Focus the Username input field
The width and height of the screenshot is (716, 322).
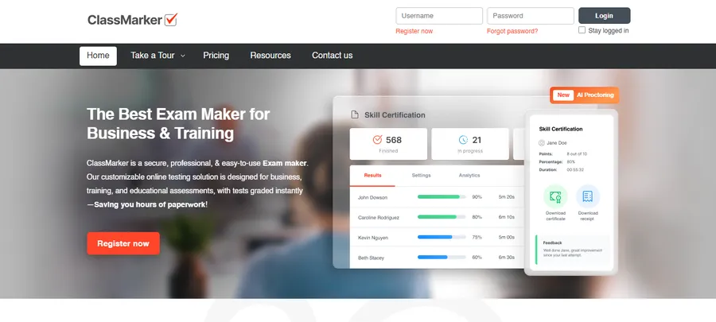[x=439, y=16]
